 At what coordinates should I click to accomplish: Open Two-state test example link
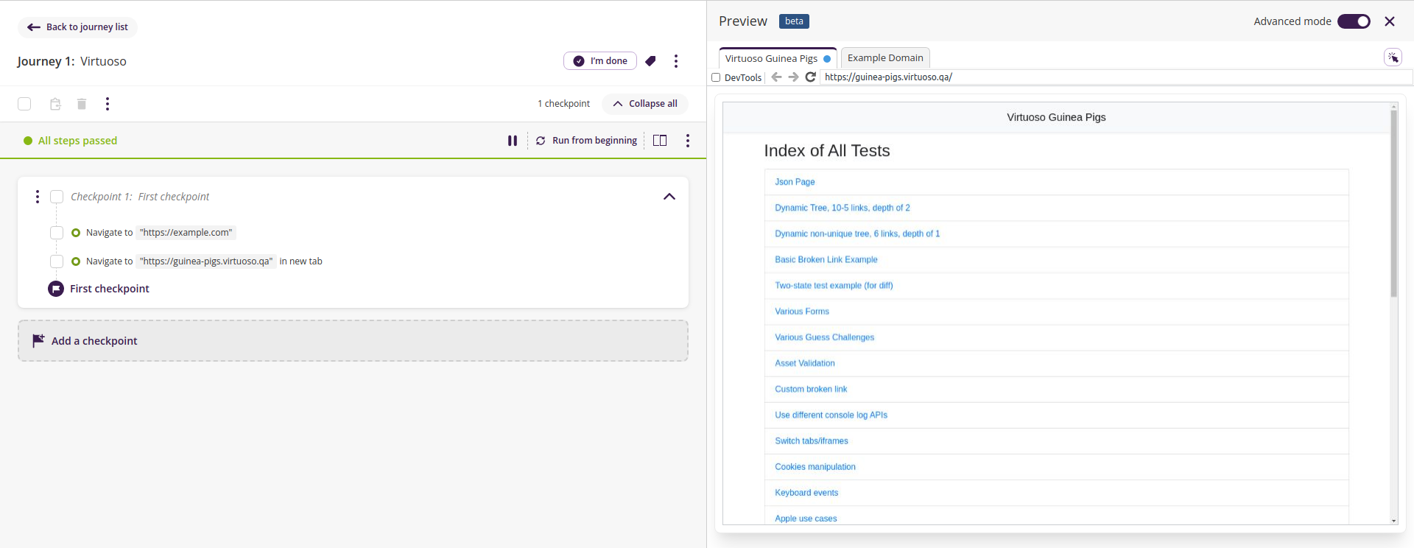click(834, 285)
